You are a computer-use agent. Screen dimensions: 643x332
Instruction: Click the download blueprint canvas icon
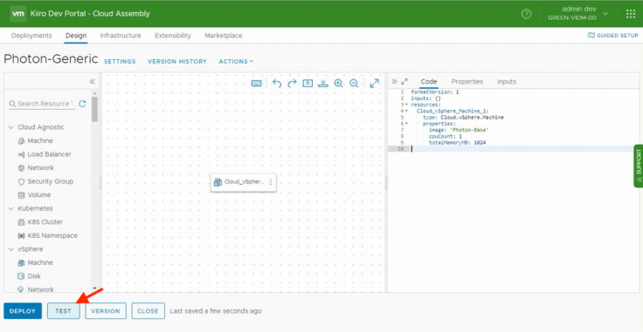tap(323, 84)
